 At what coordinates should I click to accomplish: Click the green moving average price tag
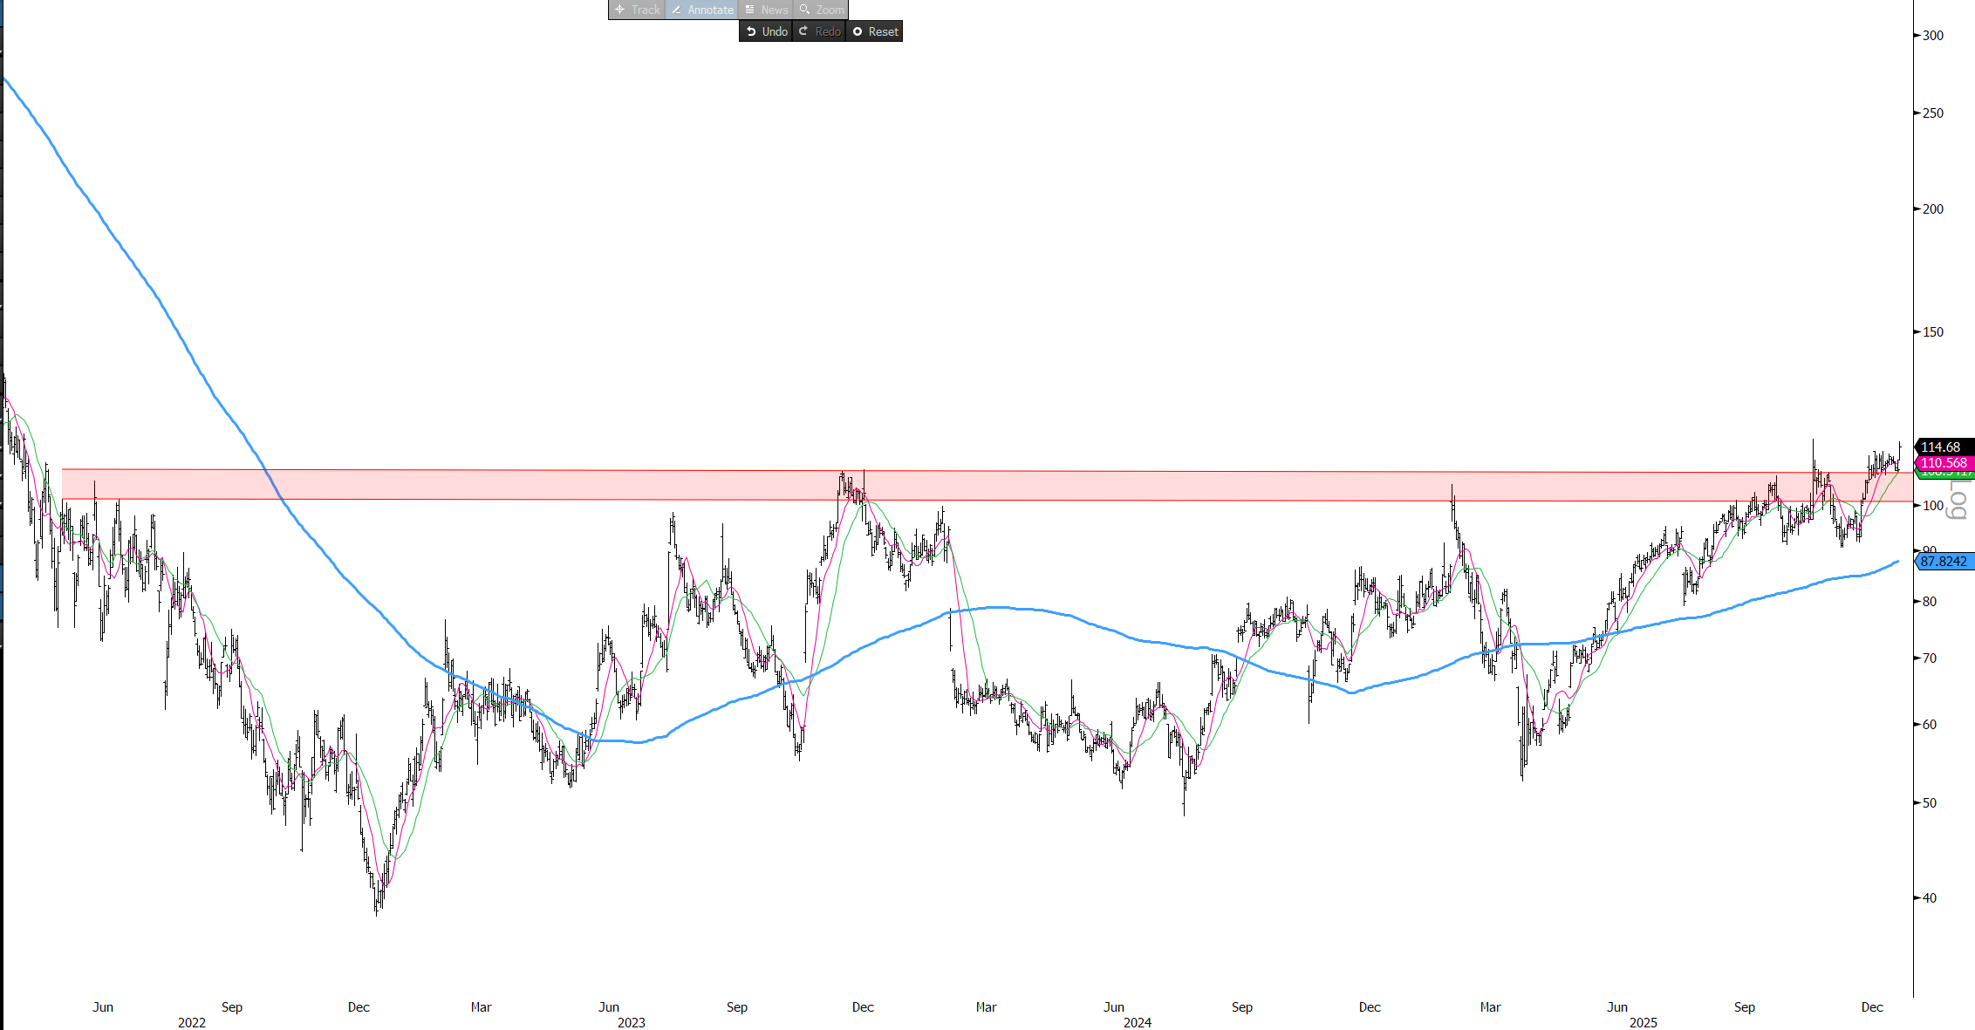pyautogui.click(x=1944, y=474)
